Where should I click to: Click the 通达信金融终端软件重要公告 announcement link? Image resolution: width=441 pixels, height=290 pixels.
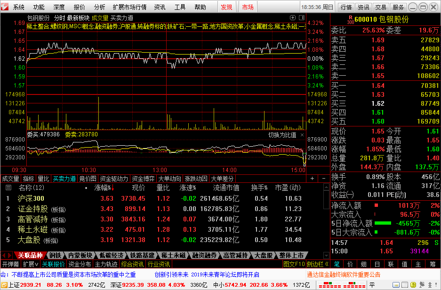tap(344, 274)
